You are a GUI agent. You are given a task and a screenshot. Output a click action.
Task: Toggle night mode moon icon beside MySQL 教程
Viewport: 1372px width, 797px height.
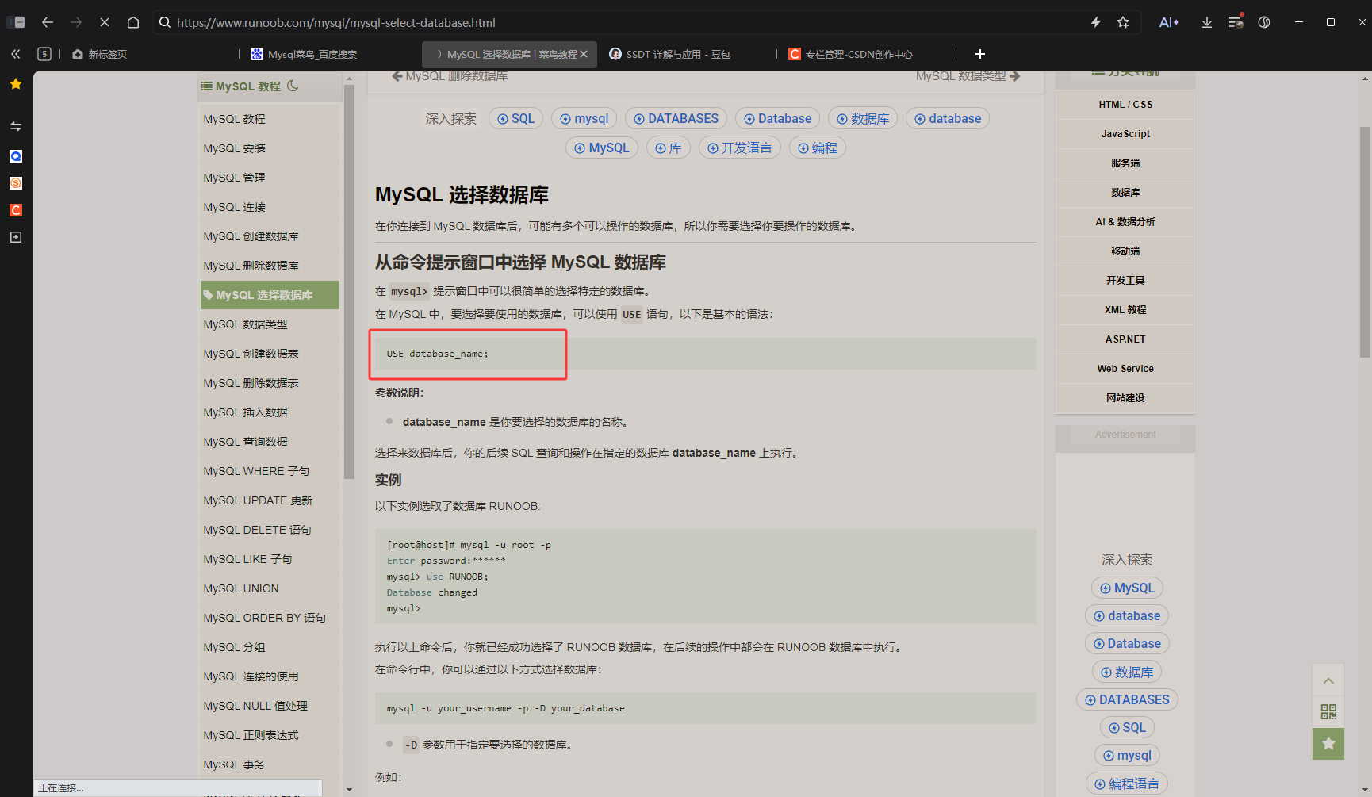(x=293, y=86)
